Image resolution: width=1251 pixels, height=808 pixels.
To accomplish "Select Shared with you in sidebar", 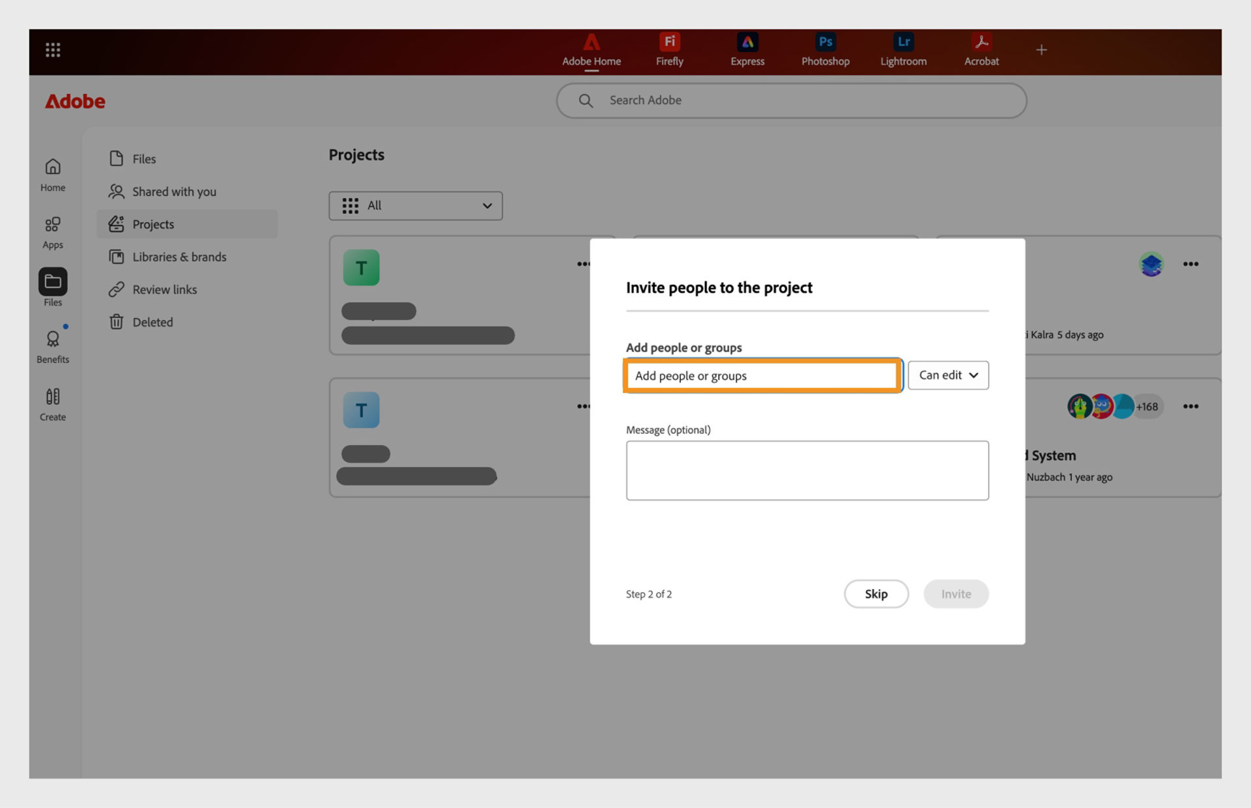I will (x=173, y=192).
